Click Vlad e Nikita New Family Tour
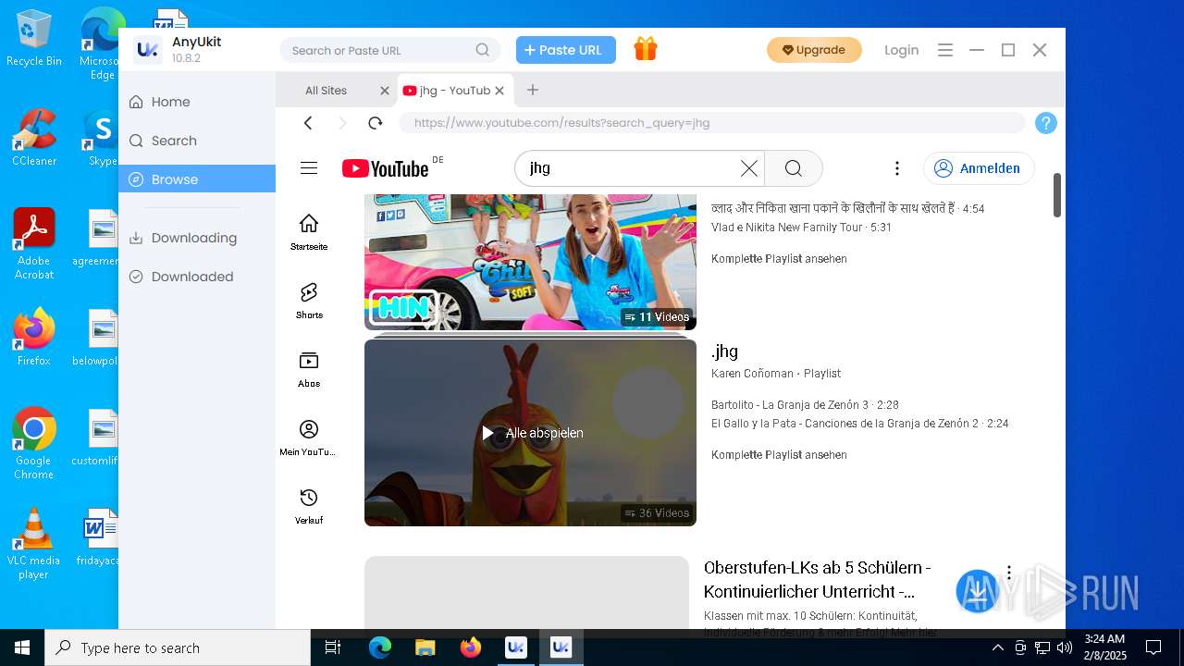The height and width of the screenshot is (666, 1184). pyautogui.click(x=801, y=228)
